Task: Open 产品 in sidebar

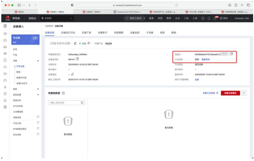Action: (15, 55)
